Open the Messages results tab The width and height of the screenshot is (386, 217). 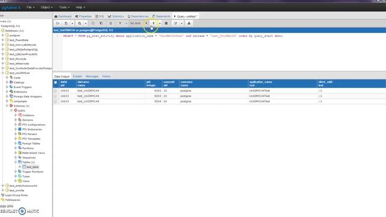tap(92, 77)
